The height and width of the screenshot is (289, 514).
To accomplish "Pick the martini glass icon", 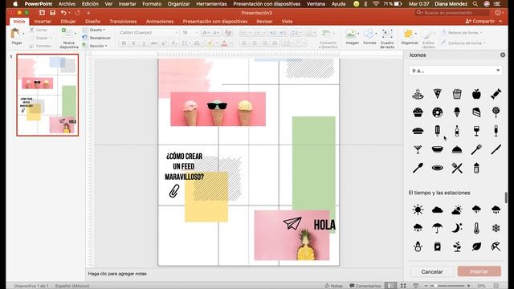I will pos(418,149).
